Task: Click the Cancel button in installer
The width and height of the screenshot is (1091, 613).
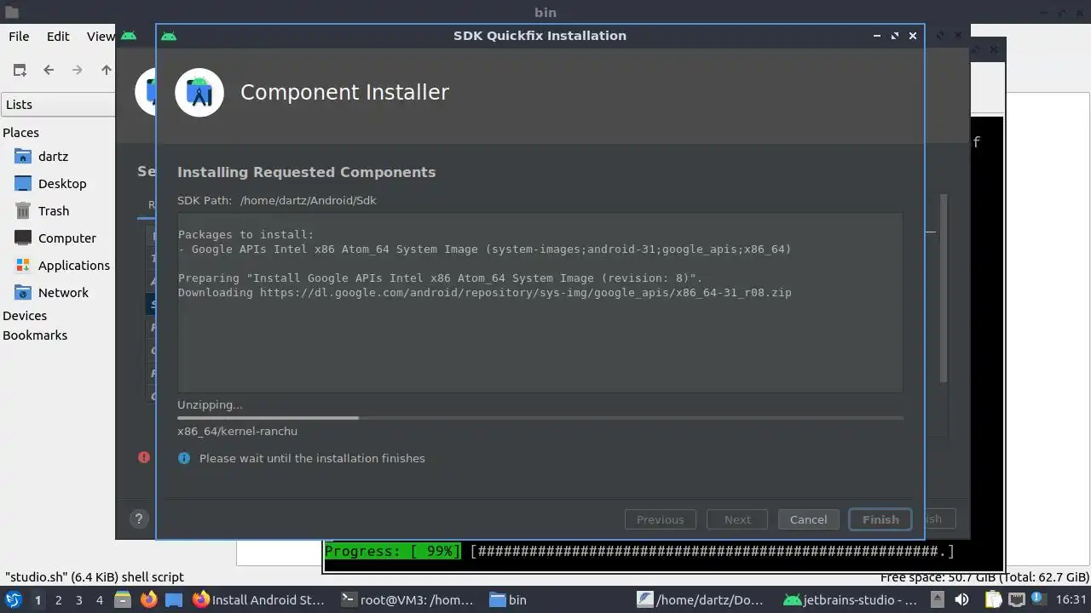Action: coord(808,519)
